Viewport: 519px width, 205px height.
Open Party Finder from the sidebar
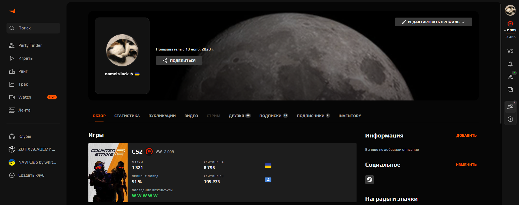33,45
